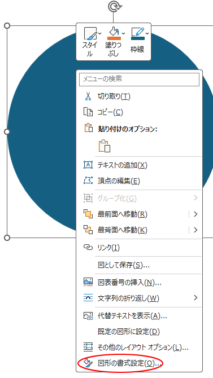The height and width of the screenshot is (378, 213).
Task: Expand the 最前面へ移動 submenu arrow
Action: [x=195, y=214]
